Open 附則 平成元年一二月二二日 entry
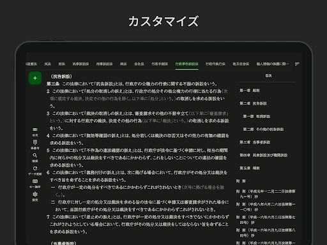Screen dimensions: 327x245 pos(266,194)
